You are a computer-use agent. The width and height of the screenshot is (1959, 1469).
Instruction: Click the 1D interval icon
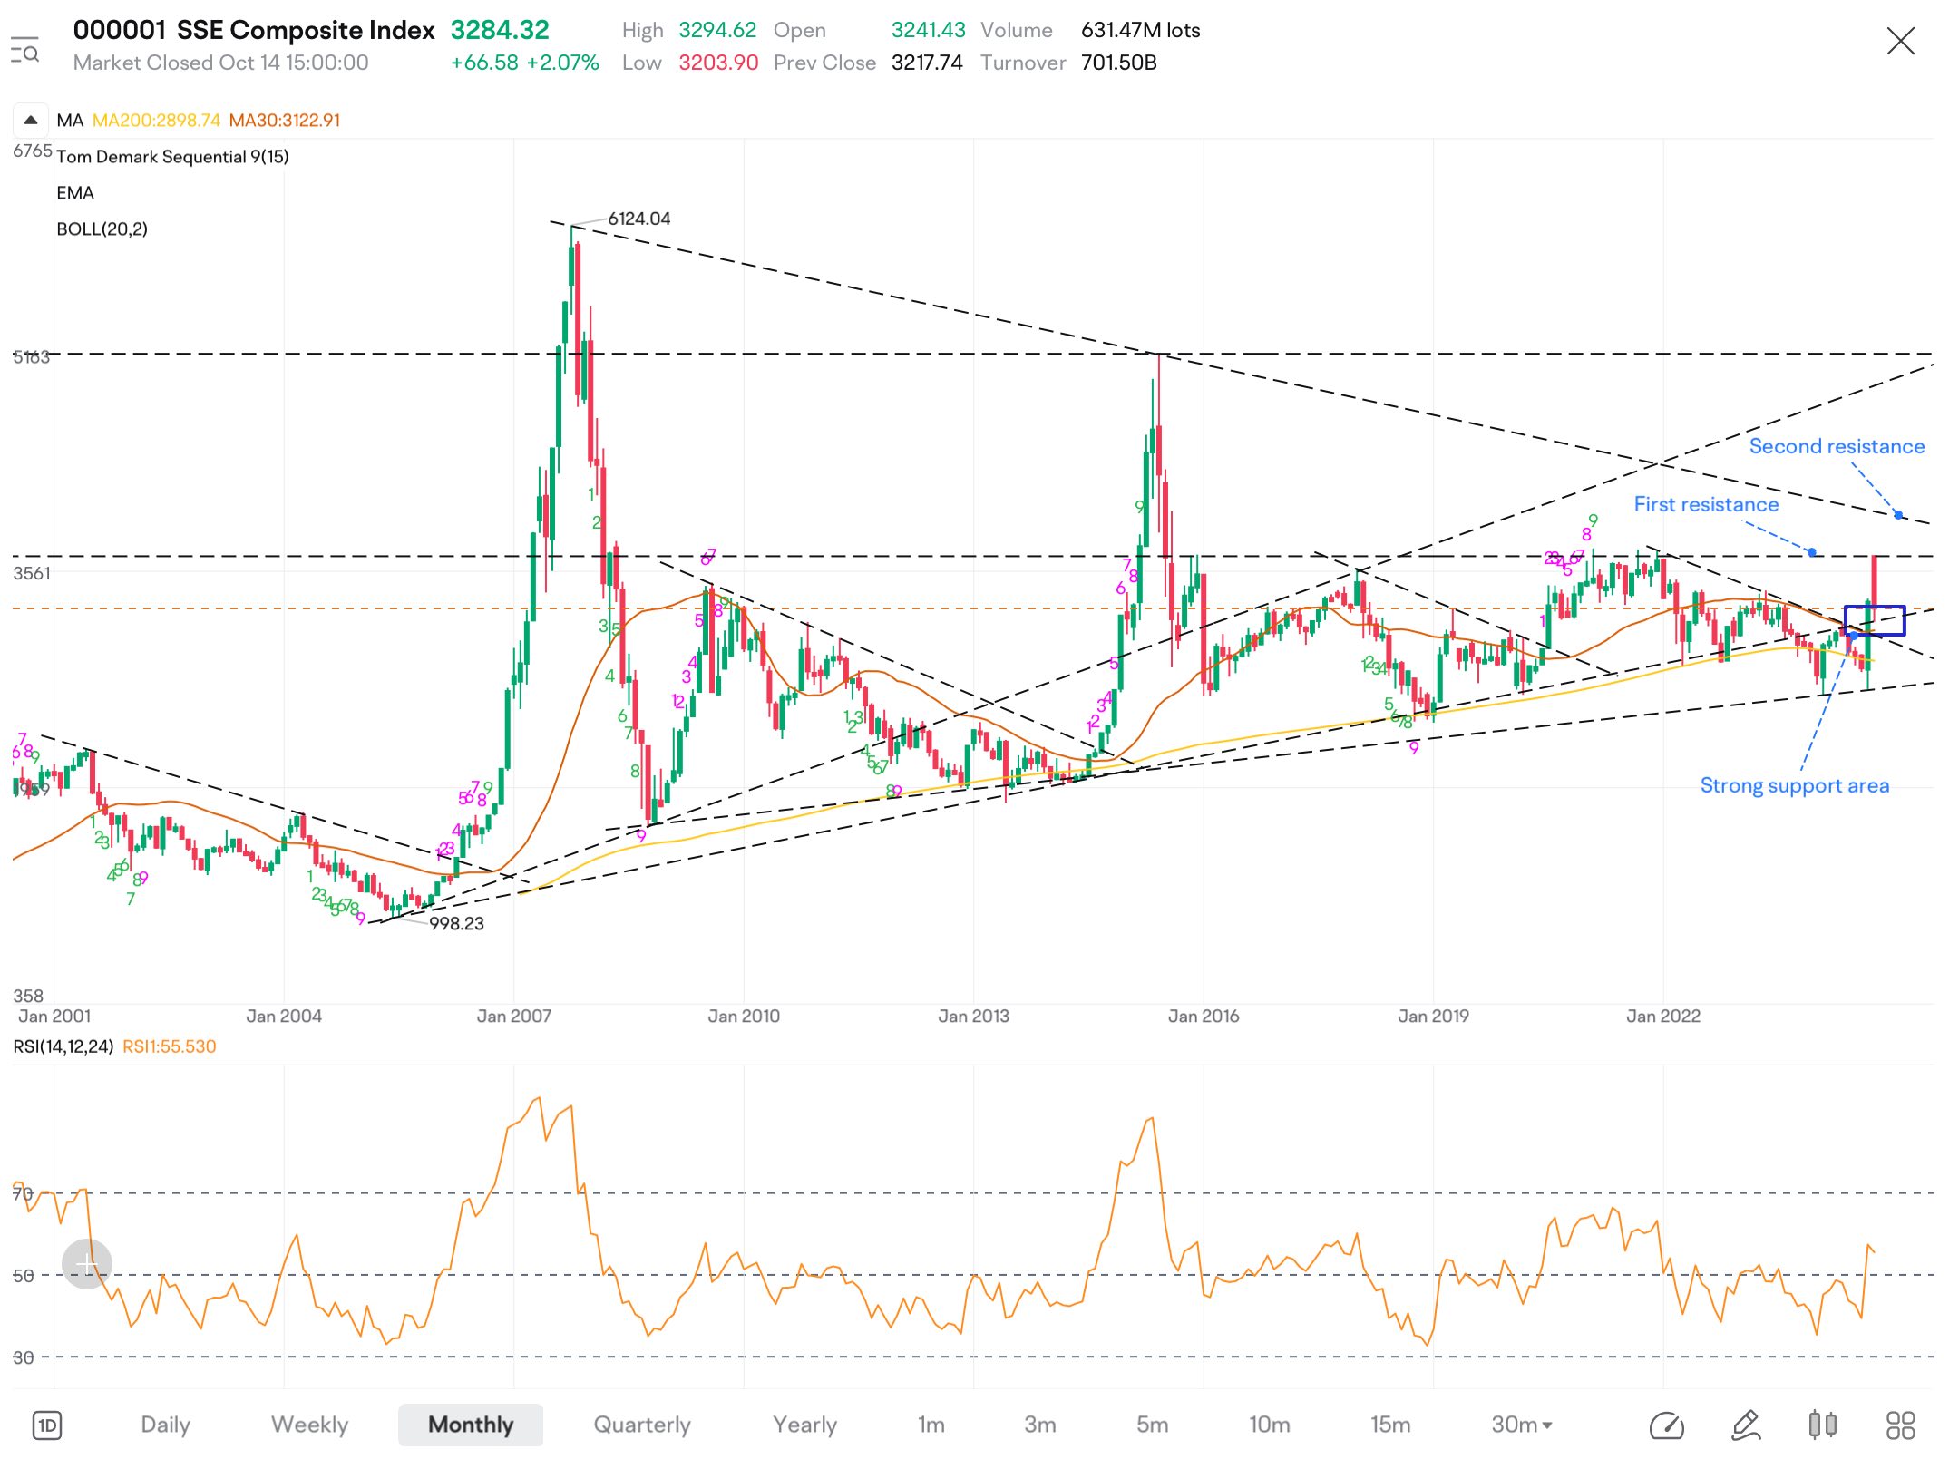pyautogui.click(x=47, y=1425)
